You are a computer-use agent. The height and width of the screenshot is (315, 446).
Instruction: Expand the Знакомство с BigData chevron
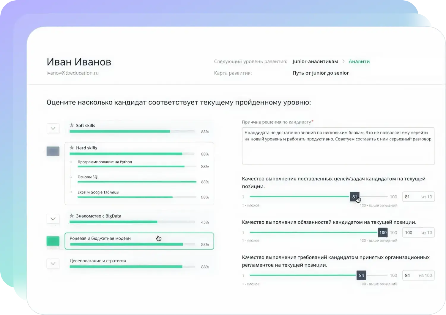(x=53, y=219)
